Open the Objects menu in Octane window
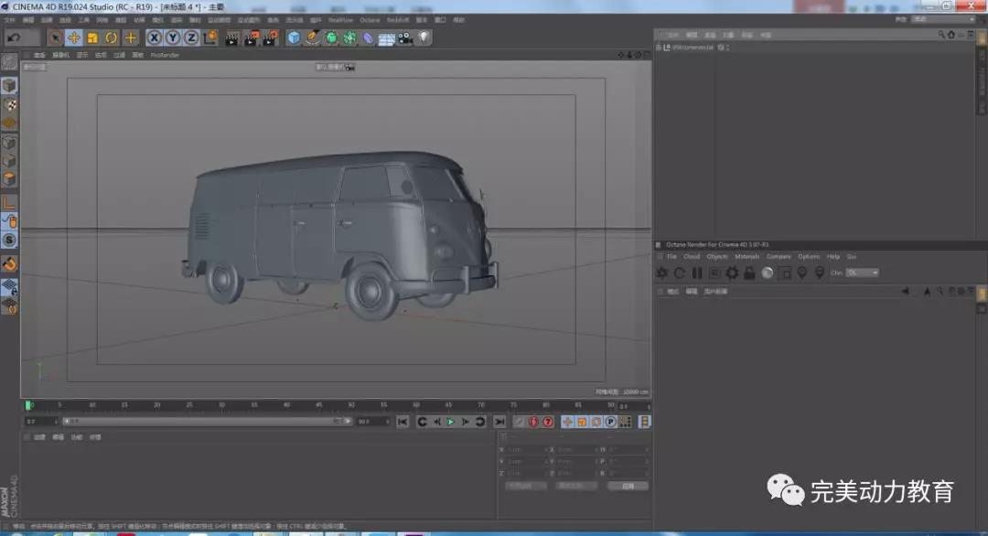988x536 pixels. 717,256
